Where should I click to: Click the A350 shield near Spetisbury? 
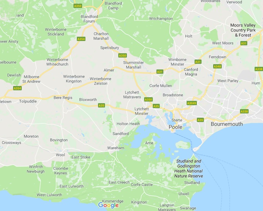122,55
